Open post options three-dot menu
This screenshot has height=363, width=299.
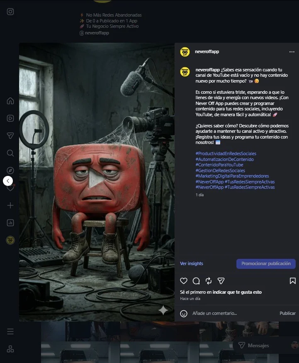tap(292, 51)
